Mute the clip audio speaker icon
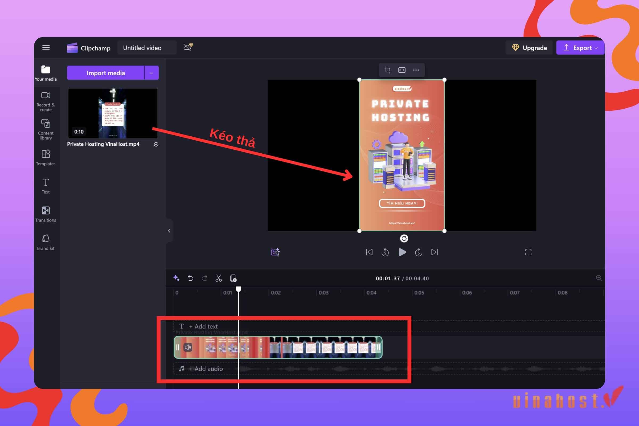Viewport: 639px width, 426px height. coord(188,347)
